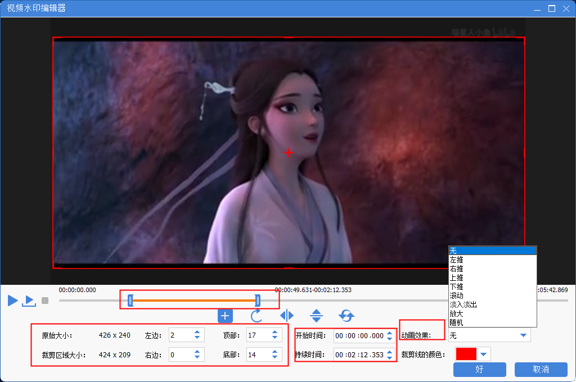Viewport: 576px width, 382px height.
Task: Pick 淡入淡出 animation effect
Action: click(x=493, y=304)
